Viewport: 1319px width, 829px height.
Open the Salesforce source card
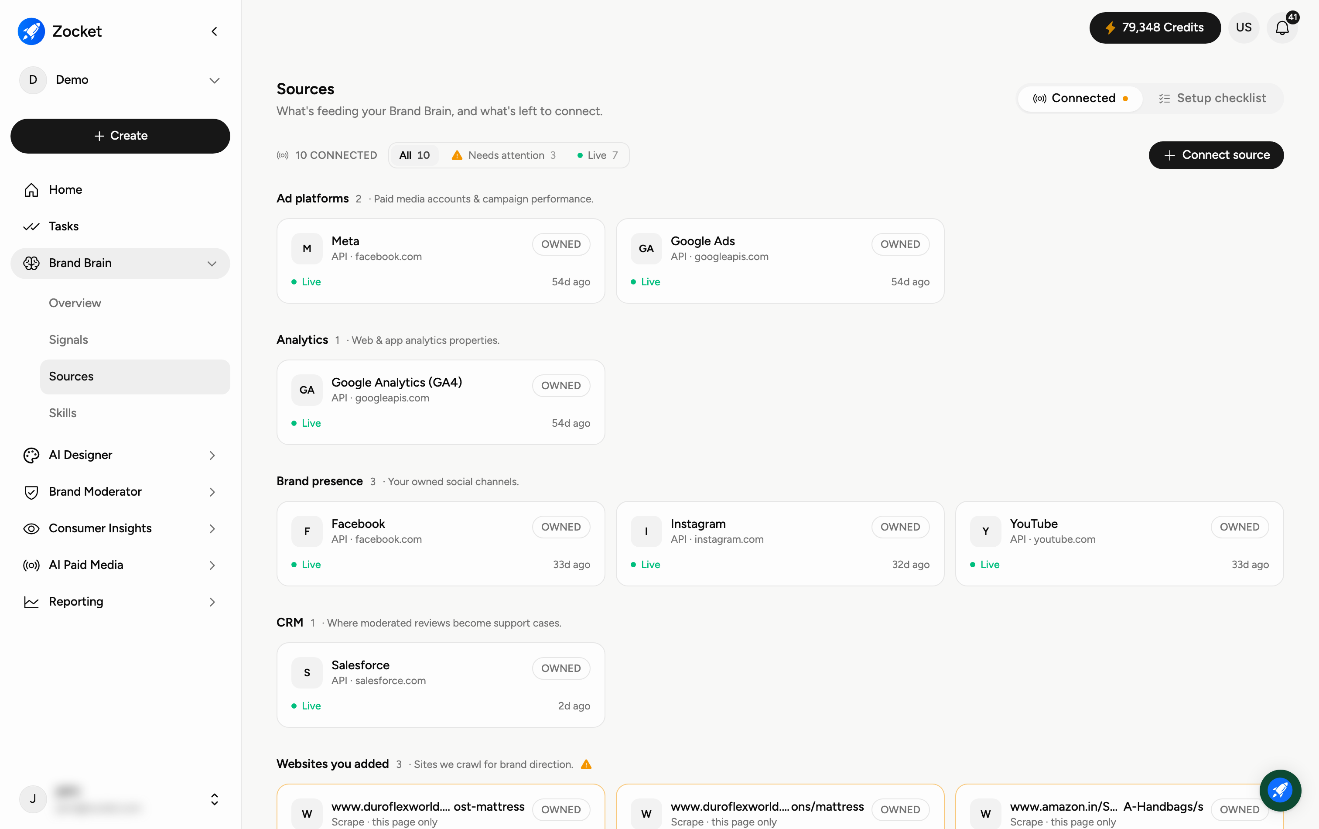click(x=441, y=685)
